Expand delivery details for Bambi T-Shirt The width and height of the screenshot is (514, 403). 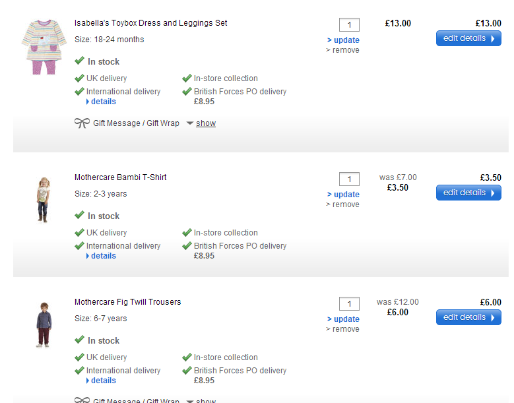point(103,256)
